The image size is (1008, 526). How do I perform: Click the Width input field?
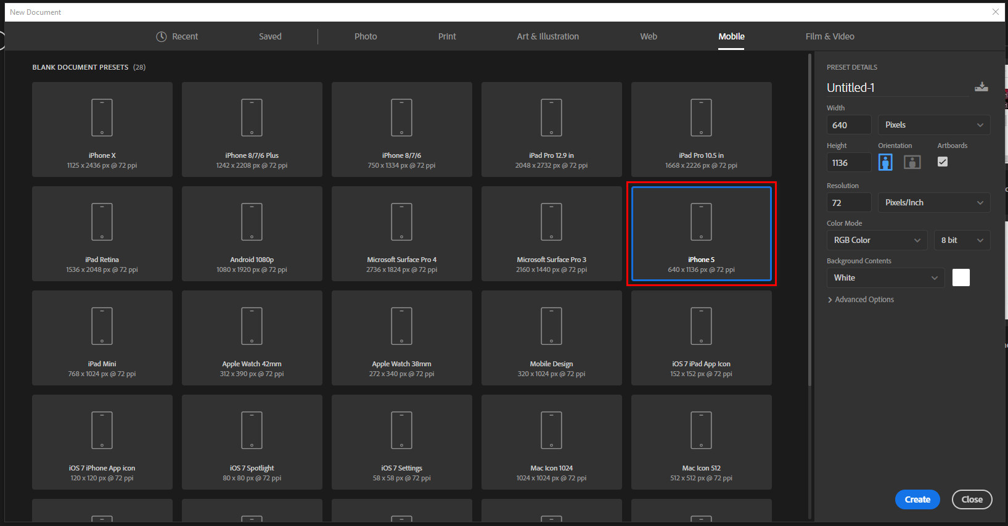[x=849, y=125]
